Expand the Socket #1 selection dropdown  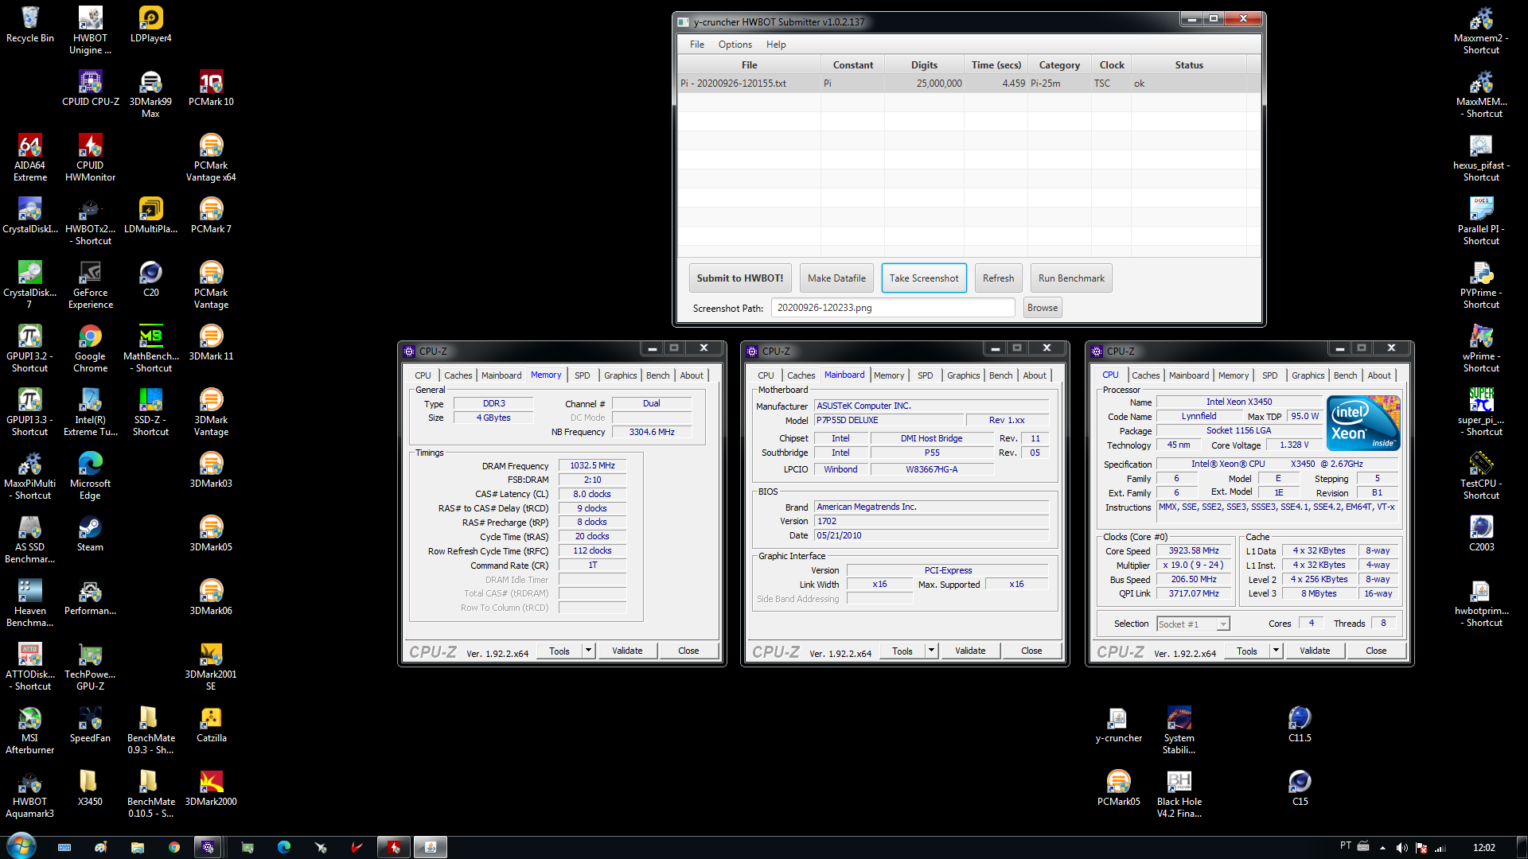click(x=1223, y=624)
